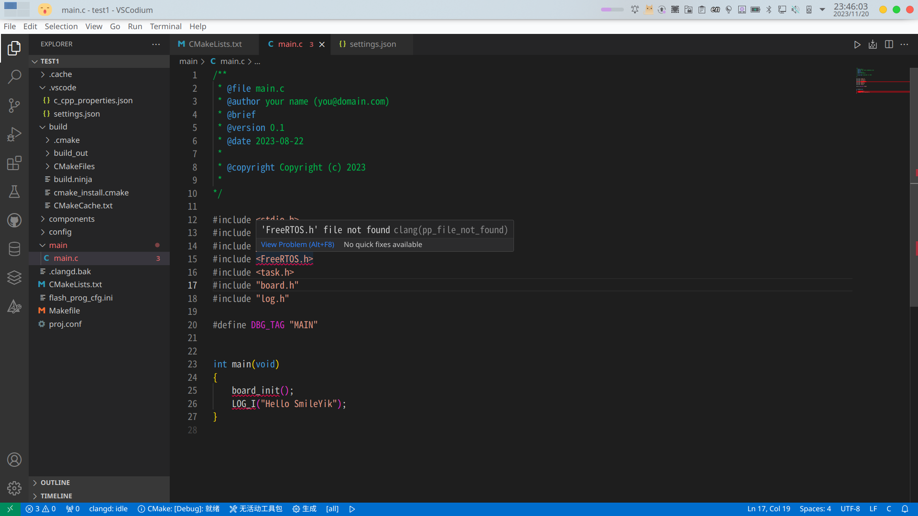Click CMake build 生成 status button
This screenshot has height=516, width=918.
point(305,509)
